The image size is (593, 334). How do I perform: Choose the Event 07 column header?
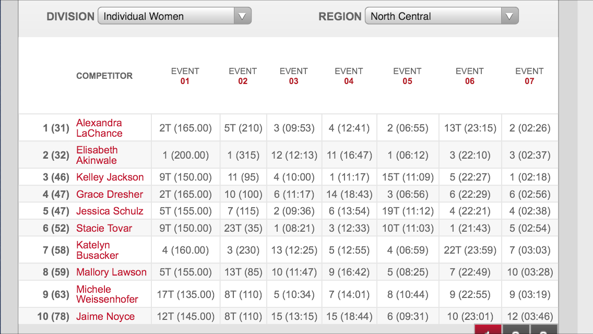click(529, 76)
